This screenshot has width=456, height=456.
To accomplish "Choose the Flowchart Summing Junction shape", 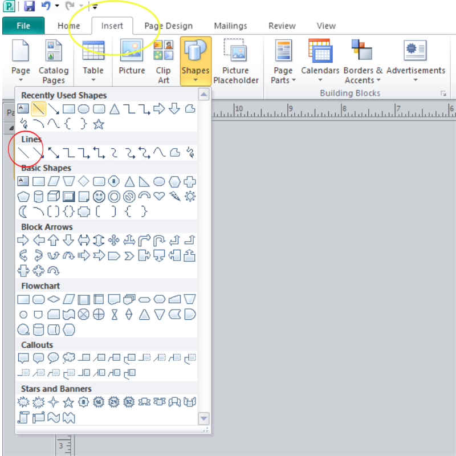I will pos(84,315).
